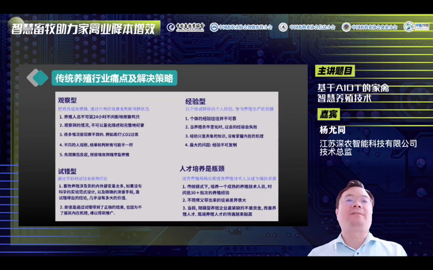Click the 智能畜牧分会 round emblem
Viewport: 433px width, 270px height.
214,27
